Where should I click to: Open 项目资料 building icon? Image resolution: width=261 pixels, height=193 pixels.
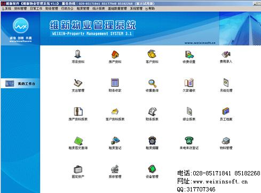tap(78, 54)
